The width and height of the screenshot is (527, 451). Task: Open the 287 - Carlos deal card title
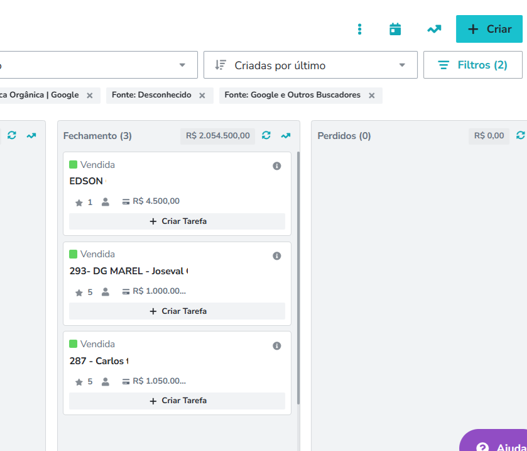tap(99, 361)
